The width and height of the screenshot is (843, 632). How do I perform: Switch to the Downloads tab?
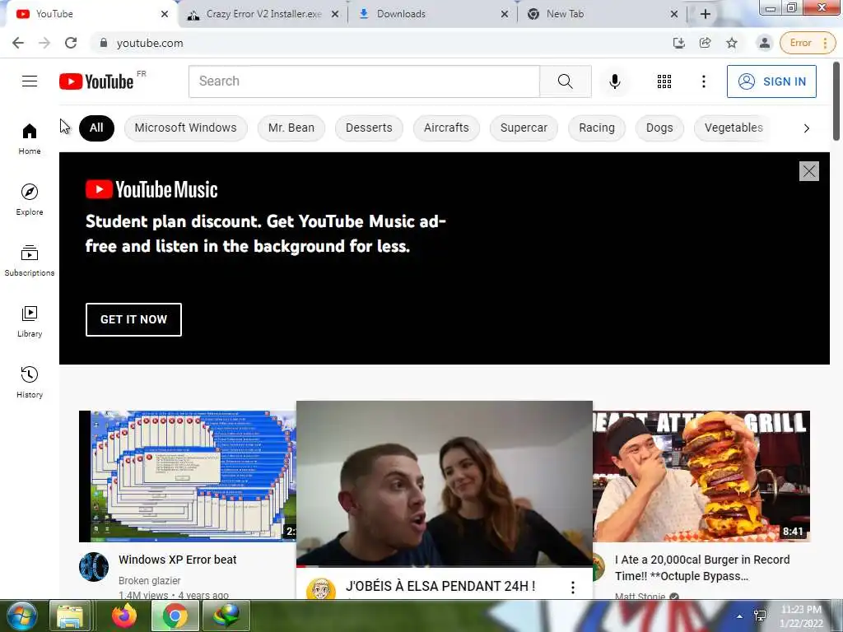(432, 14)
